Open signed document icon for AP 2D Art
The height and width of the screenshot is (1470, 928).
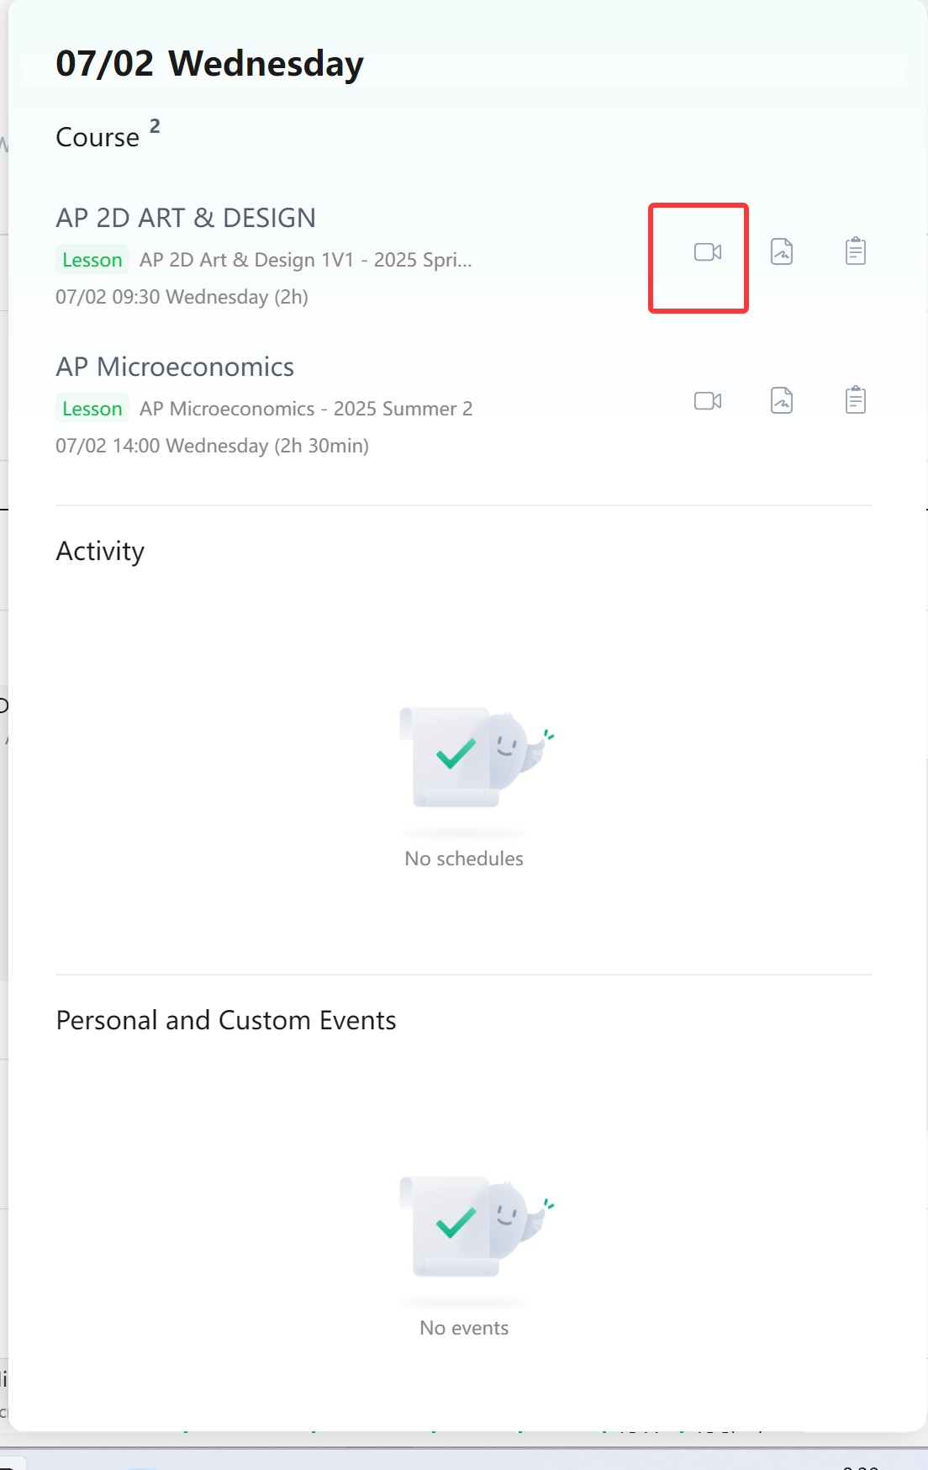(x=782, y=251)
